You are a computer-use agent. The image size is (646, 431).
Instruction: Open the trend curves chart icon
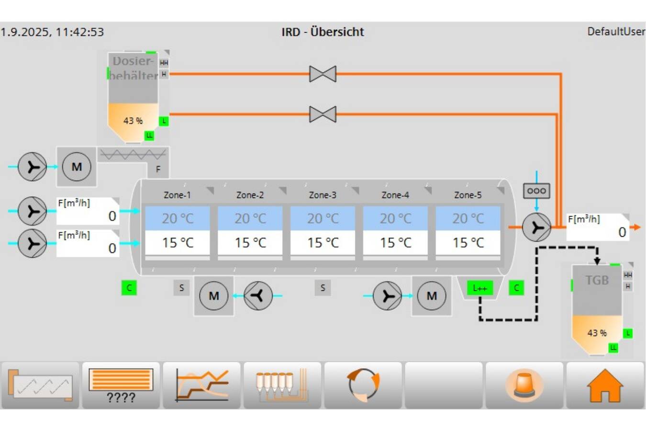click(x=201, y=386)
